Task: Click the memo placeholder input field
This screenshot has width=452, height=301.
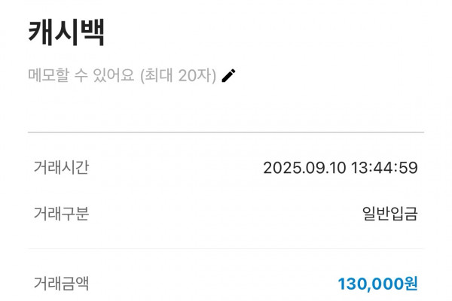Action: 132,76
